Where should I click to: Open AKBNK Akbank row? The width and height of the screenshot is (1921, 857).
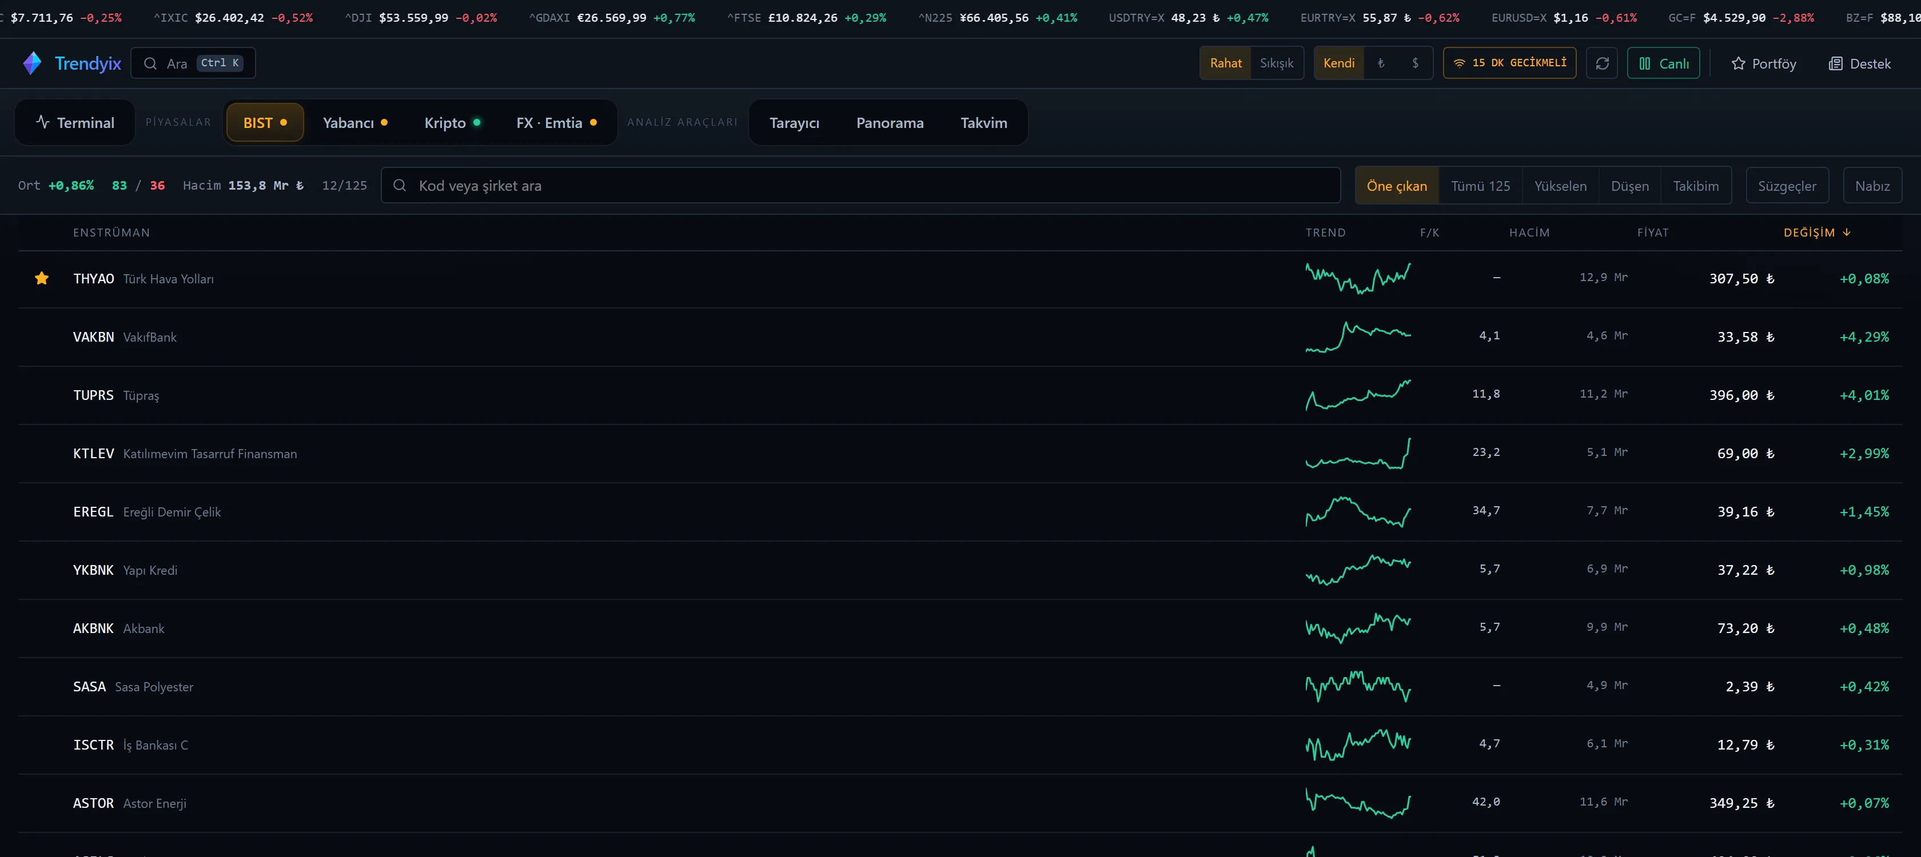click(x=960, y=628)
